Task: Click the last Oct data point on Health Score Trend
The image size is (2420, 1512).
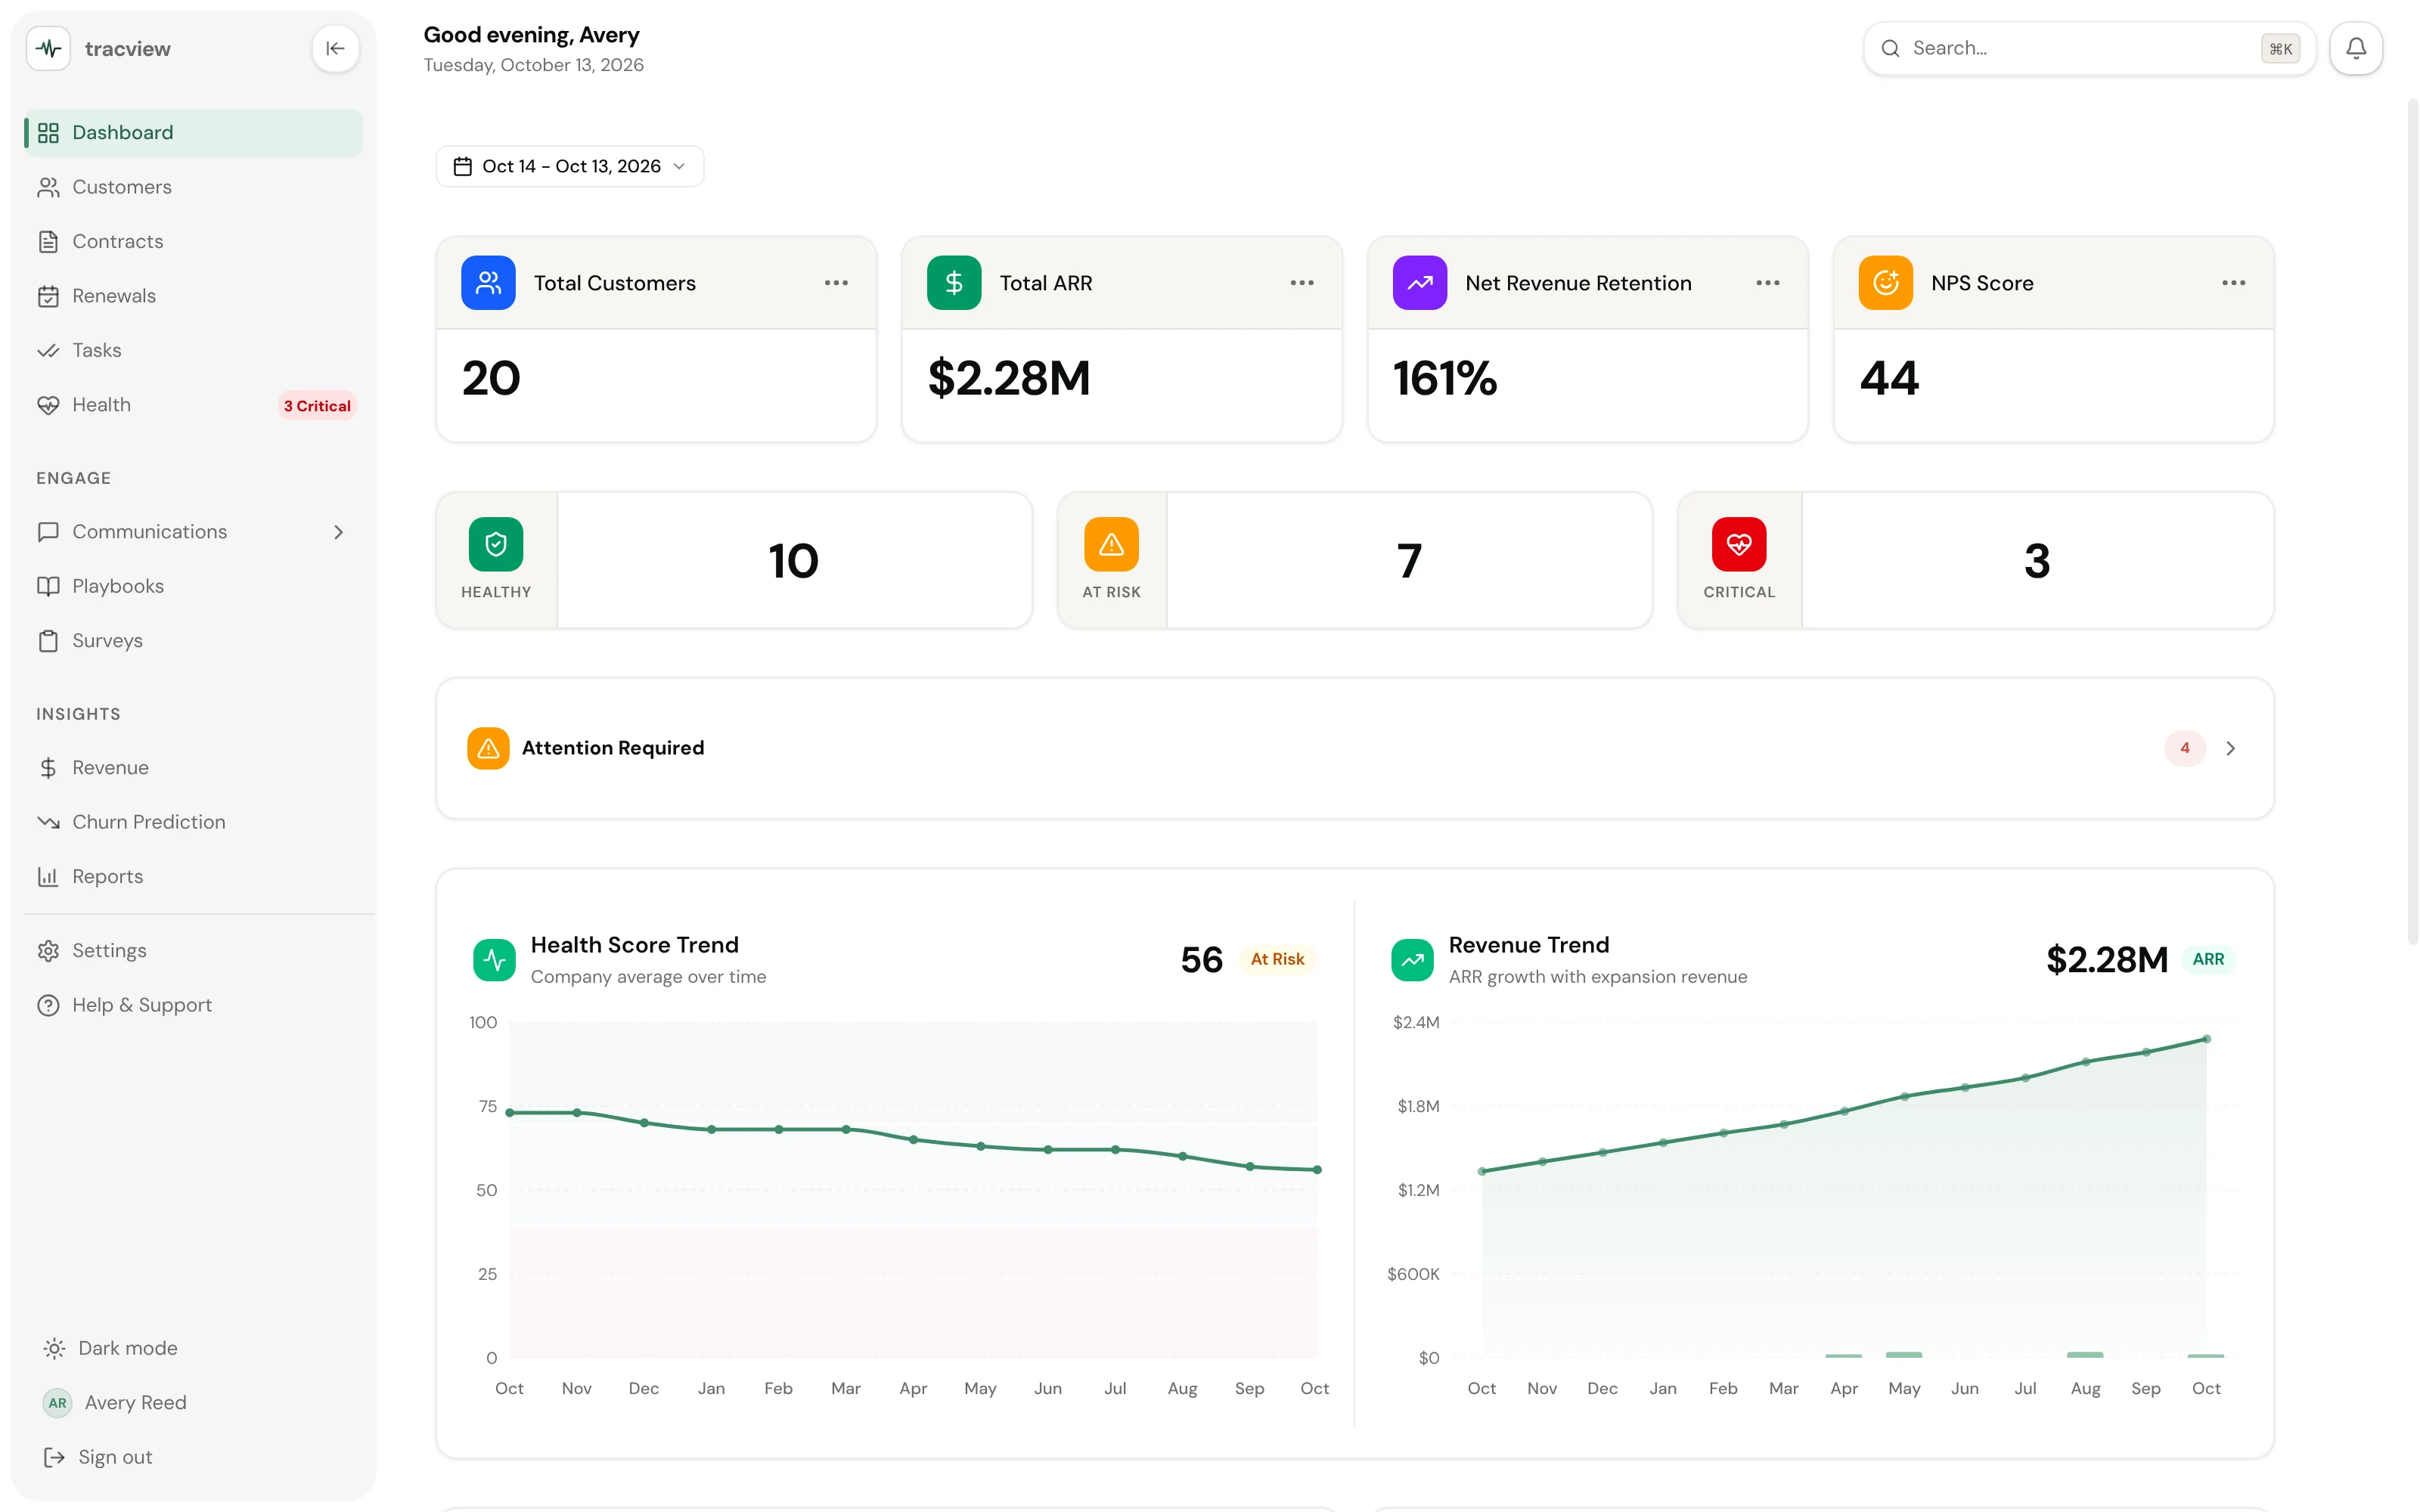Action: tap(1317, 1169)
